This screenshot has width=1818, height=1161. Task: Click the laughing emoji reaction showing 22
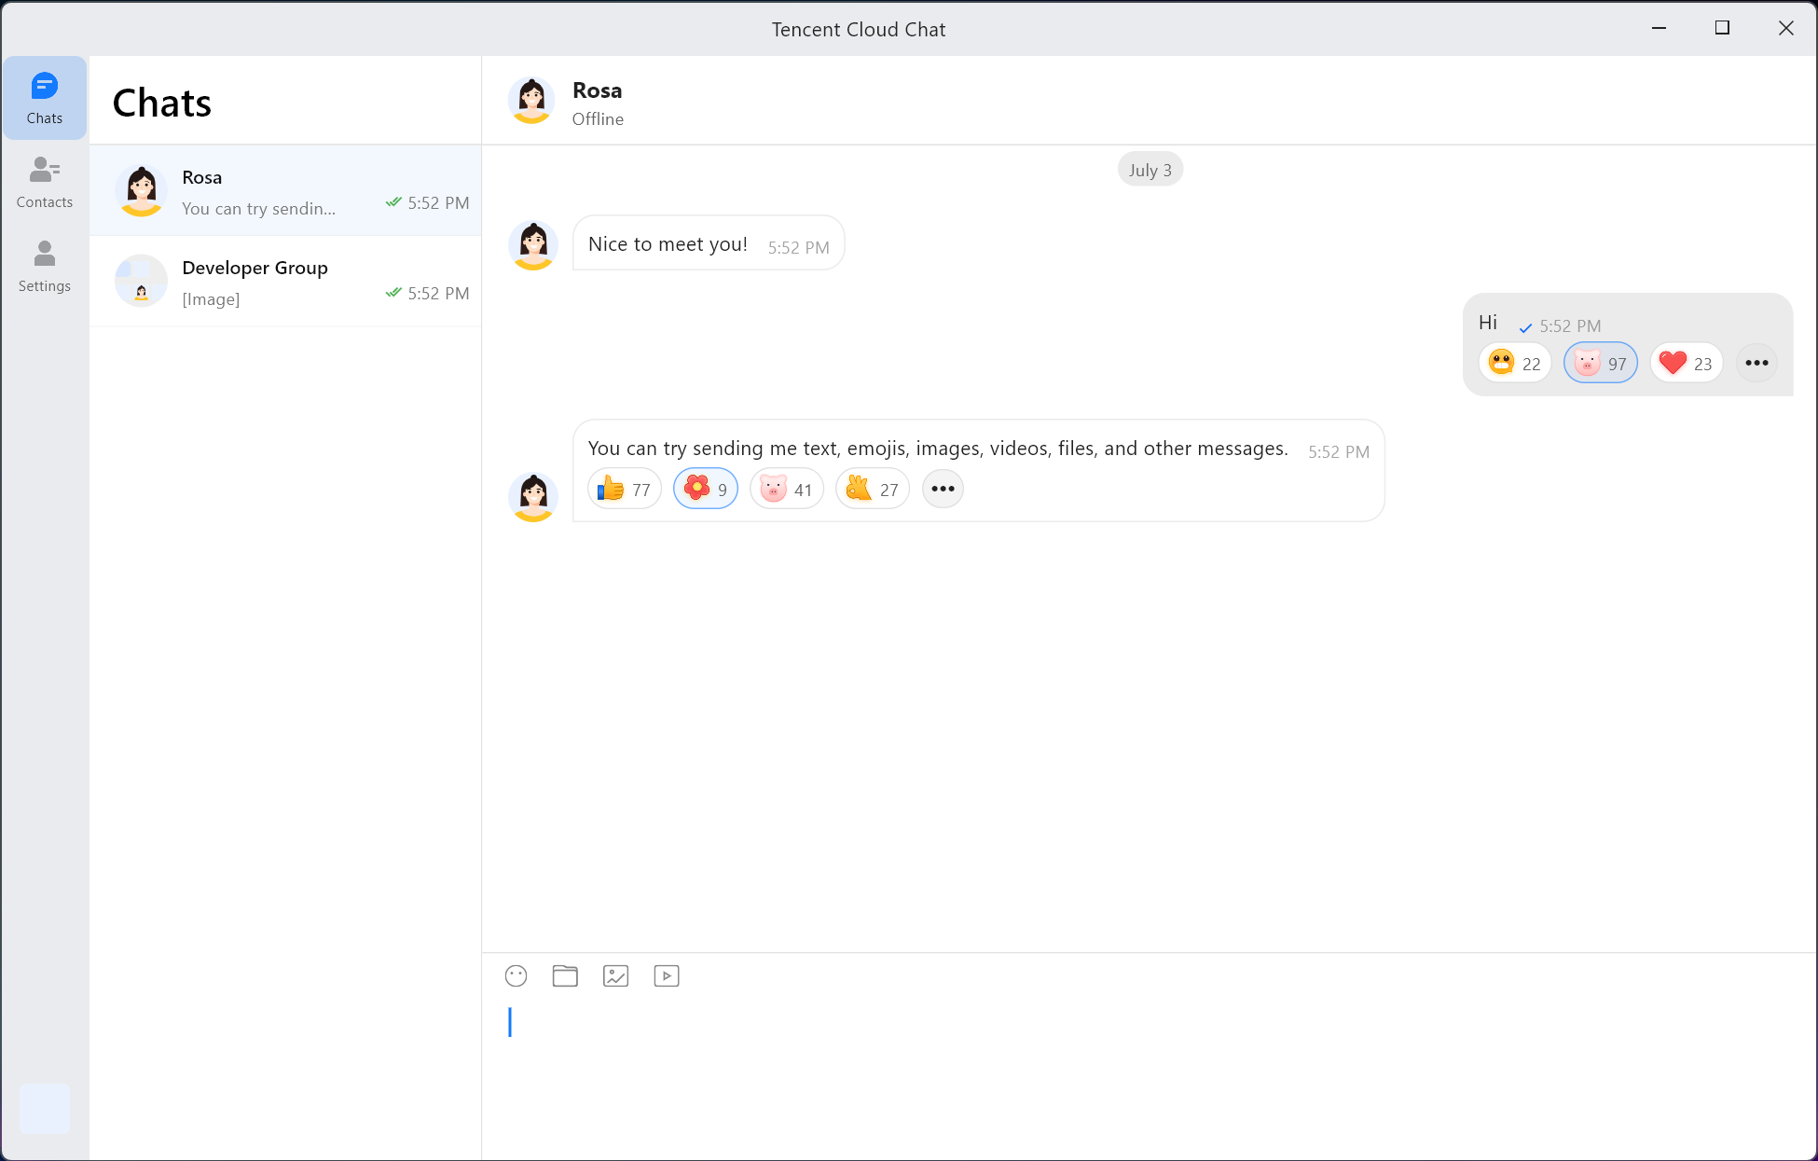pos(1515,363)
